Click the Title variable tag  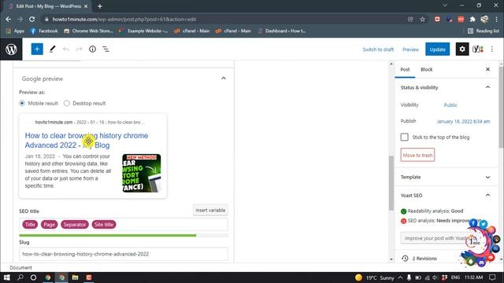tap(30, 225)
